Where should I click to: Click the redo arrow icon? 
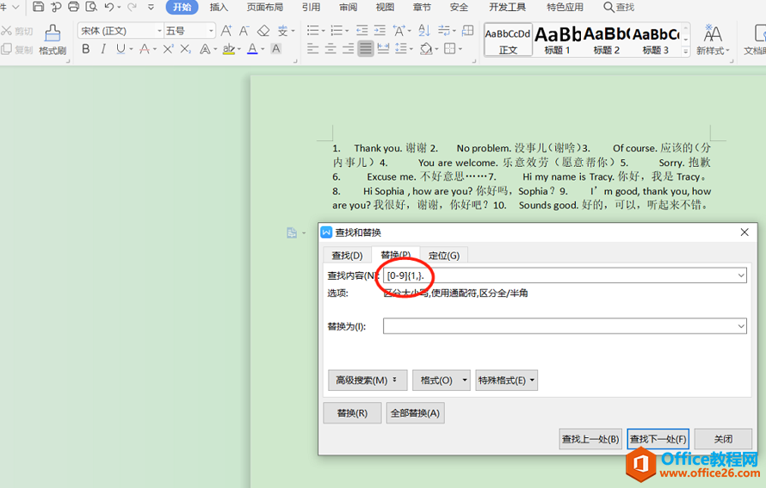tap(132, 7)
